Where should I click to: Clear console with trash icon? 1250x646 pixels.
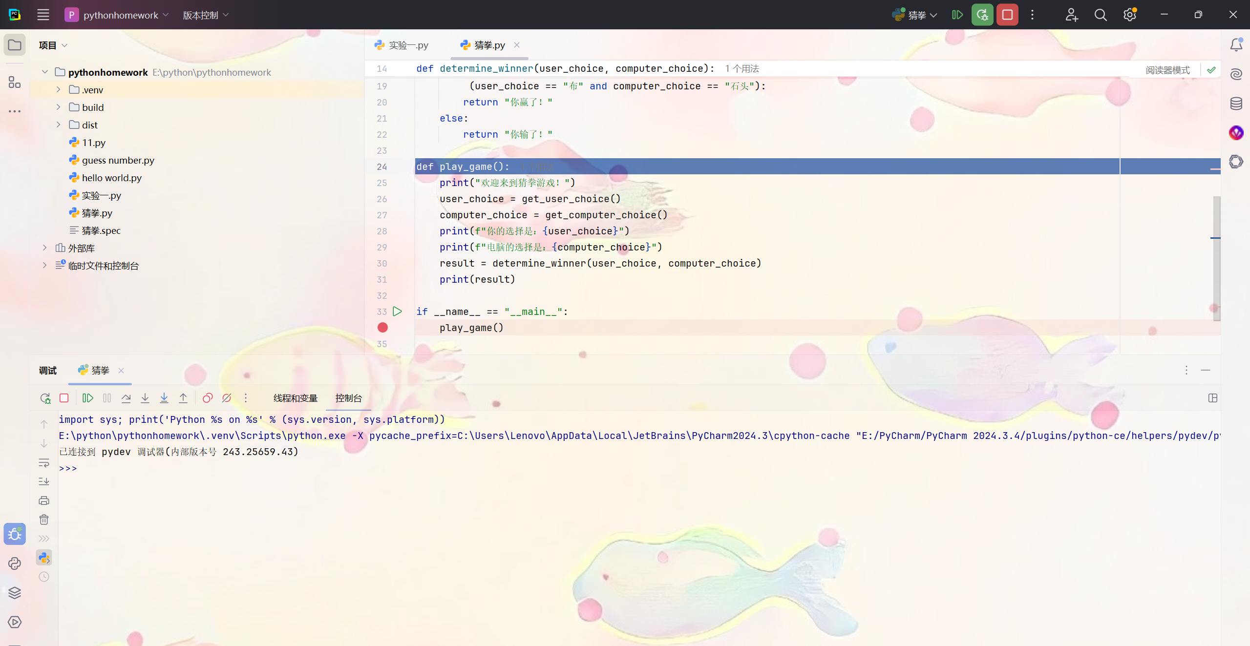tap(44, 520)
